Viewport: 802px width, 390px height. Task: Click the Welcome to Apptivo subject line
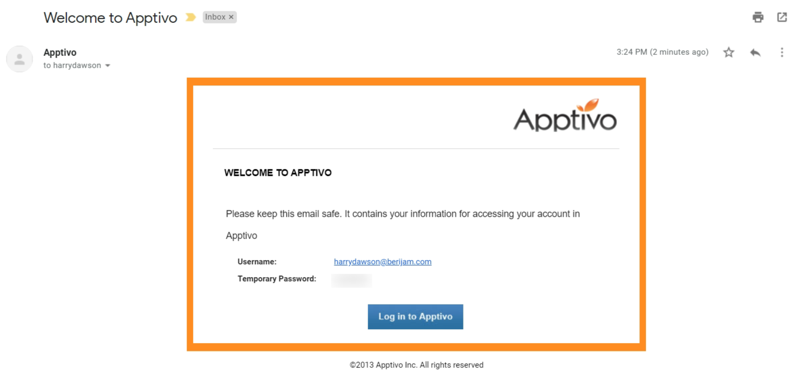coord(110,18)
